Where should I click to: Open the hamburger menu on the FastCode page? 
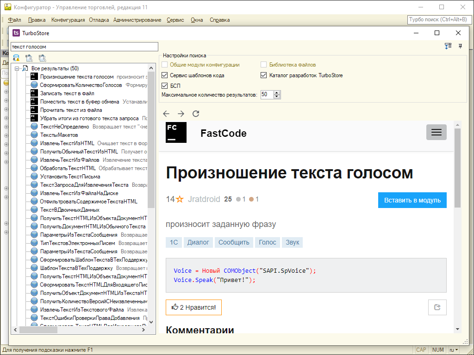point(436,132)
